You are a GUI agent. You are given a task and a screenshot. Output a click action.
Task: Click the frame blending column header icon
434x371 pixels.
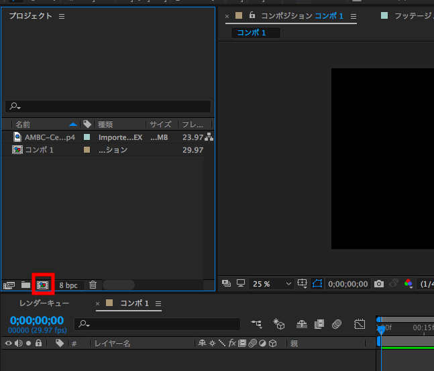(x=242, y=344)
